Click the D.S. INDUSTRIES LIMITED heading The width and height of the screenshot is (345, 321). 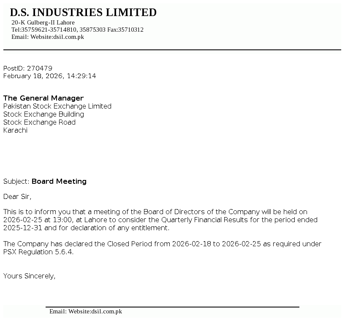[x=83, y=13]
